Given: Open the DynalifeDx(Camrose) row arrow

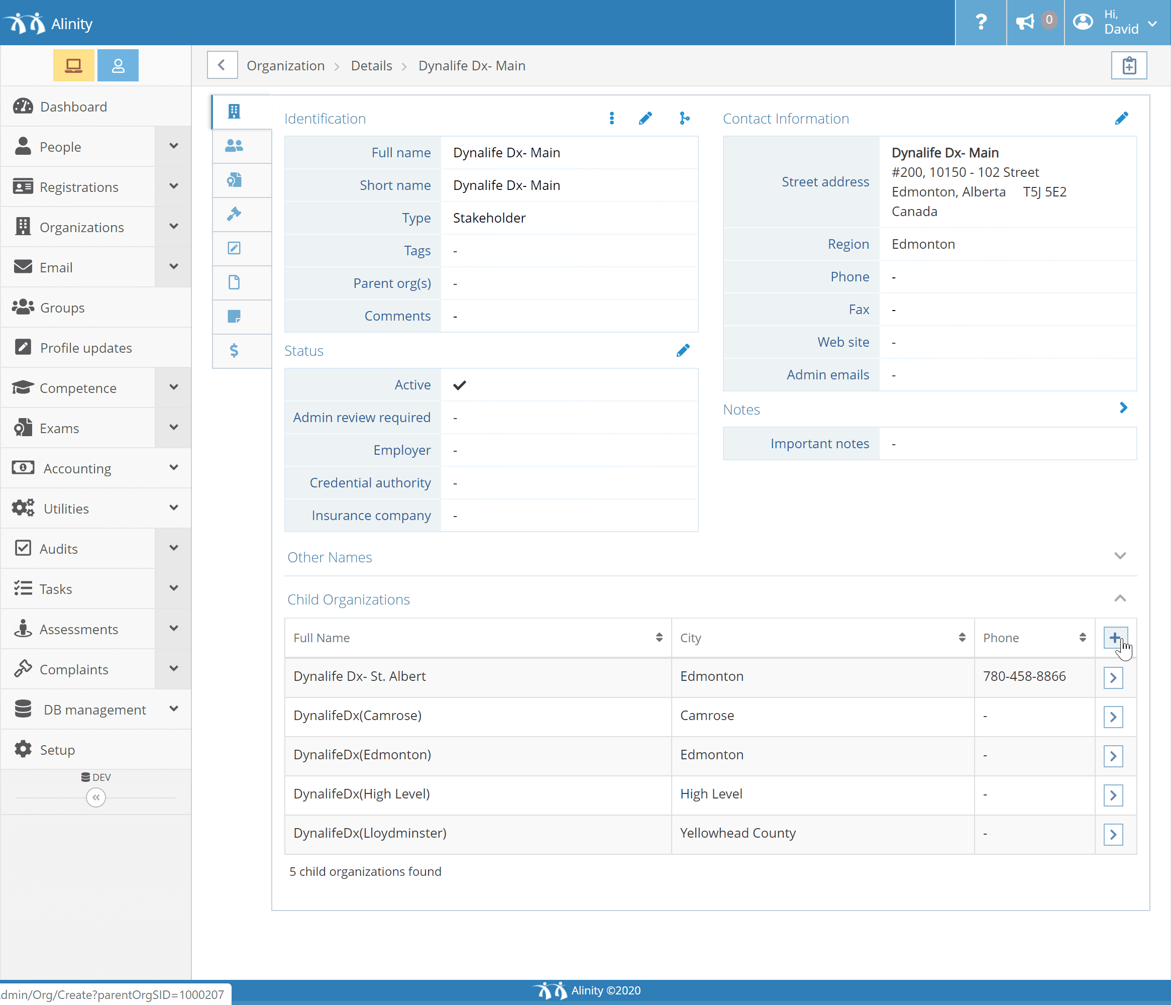Looking at the screenshot, I should pos(1113,717).
